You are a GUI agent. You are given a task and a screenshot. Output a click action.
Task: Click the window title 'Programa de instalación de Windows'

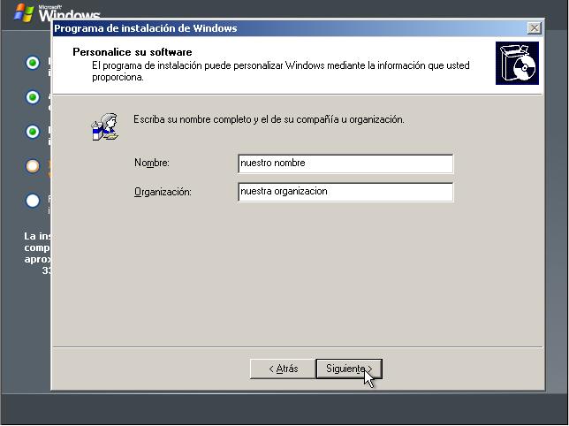click(x=146, y=28)
